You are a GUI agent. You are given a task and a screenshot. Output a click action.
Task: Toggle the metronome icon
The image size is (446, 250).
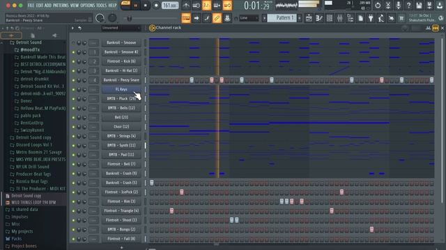(x=186, y=5)
